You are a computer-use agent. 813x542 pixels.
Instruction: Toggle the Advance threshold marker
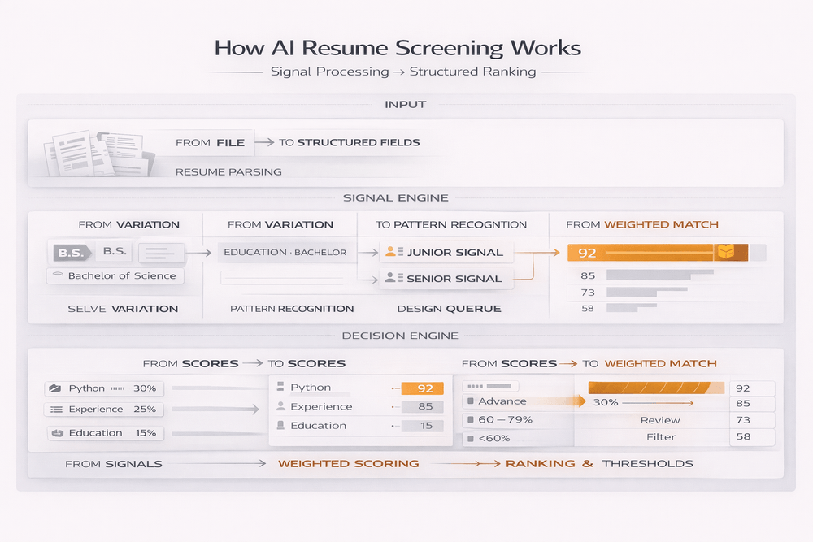click(x=468, y=401)
